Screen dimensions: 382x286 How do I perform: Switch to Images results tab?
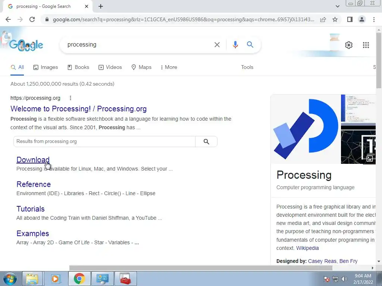click(x=46, y=67)
